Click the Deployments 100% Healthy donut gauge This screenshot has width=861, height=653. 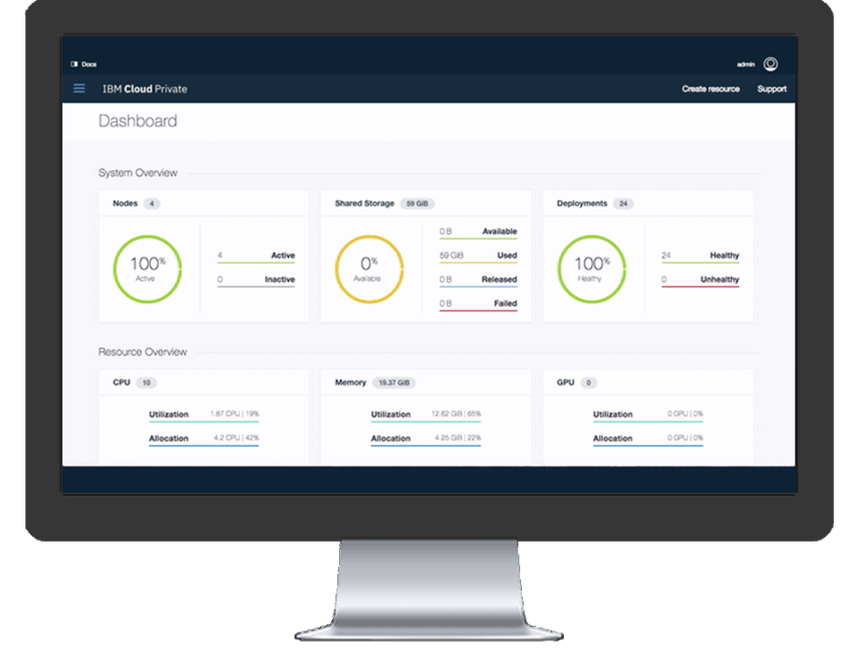coord(593,268)
